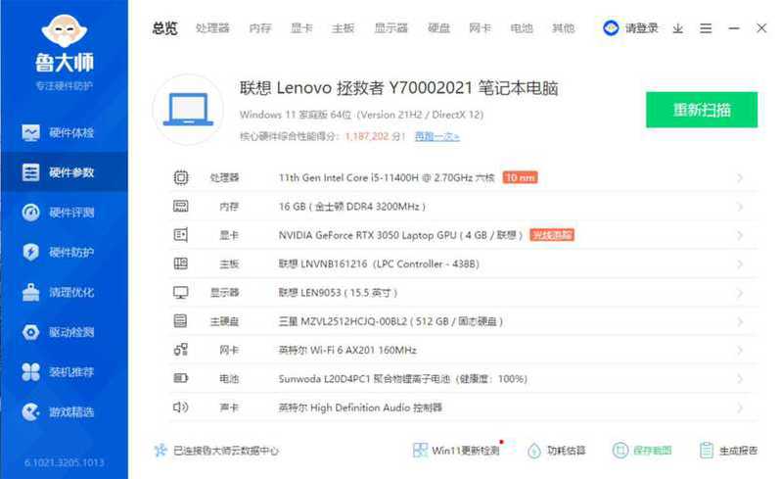Expand the 主板 row chevron
781x479 pixels.
coord(740,264)
